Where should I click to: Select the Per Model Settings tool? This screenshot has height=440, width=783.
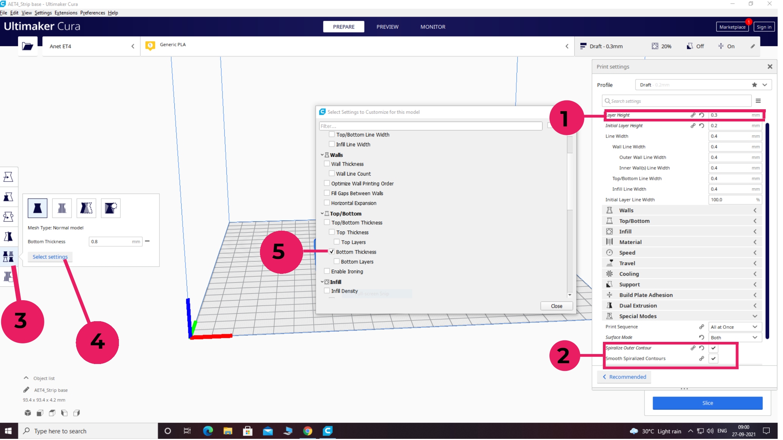pyautogui.click(x=8, y=256)
